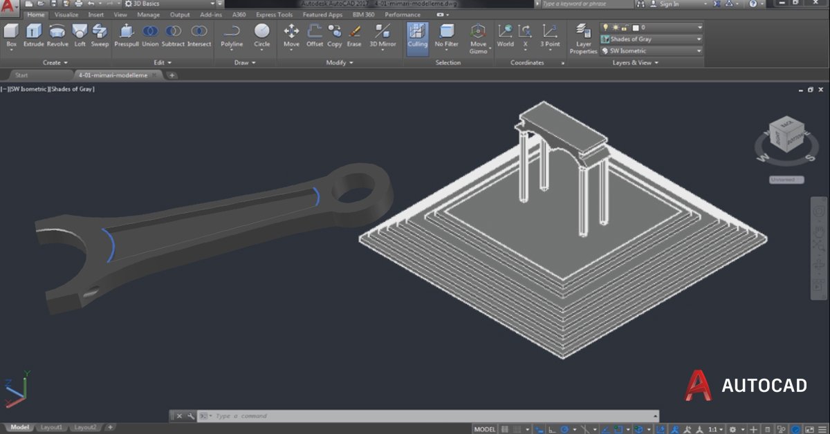Open the Layout1 tab
The width and height of the screenshot is (830, 434).
click(x=51, y=428)
